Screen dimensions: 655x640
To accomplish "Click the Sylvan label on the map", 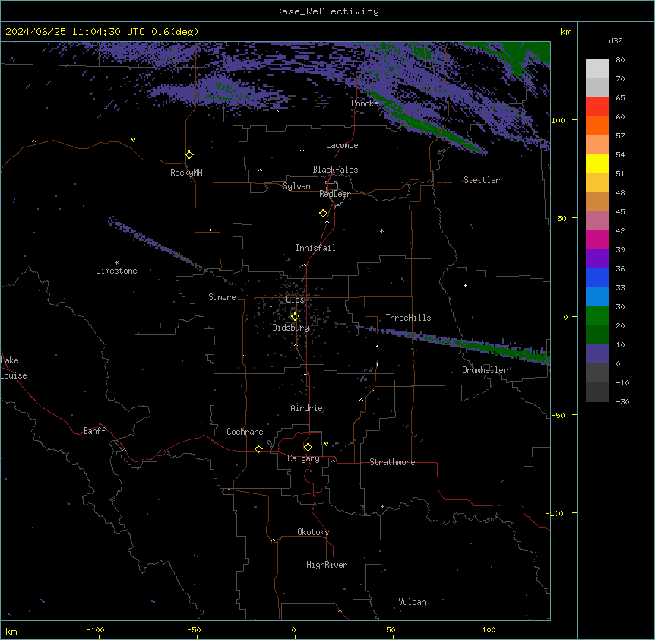I will (296, 186).
